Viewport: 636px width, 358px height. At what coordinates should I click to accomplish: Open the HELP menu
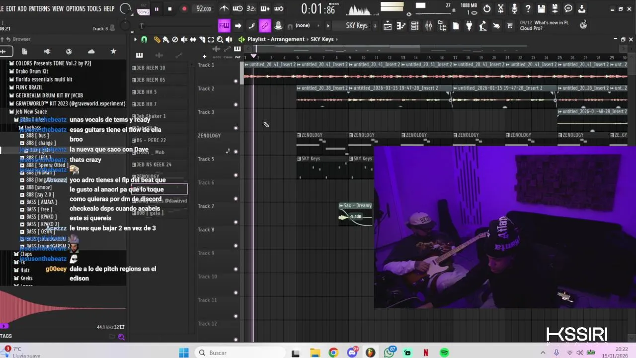tap(109, 8)
